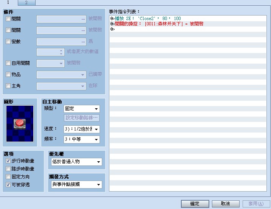The image size is (271, 209).
Task: Open the 頻率 frequency dropdown
Action: pyautogui.click(x=82, y=139)
